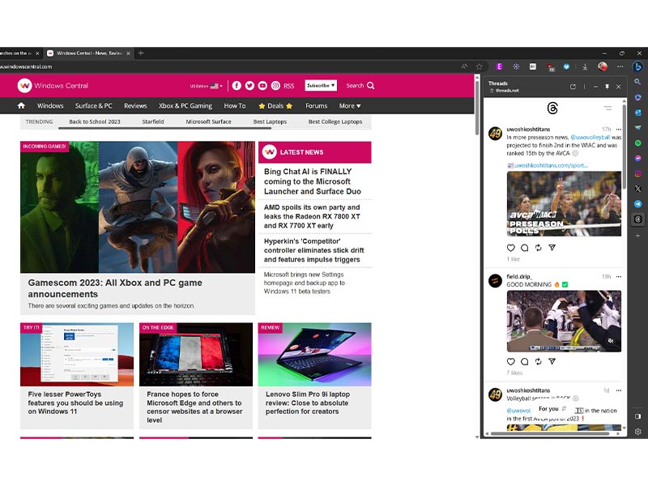Image resolution: width=648 pixels, height=486 pixels.
Task: Share the field.drip_ GOOD MORNING post
Action: click(552, 361)
